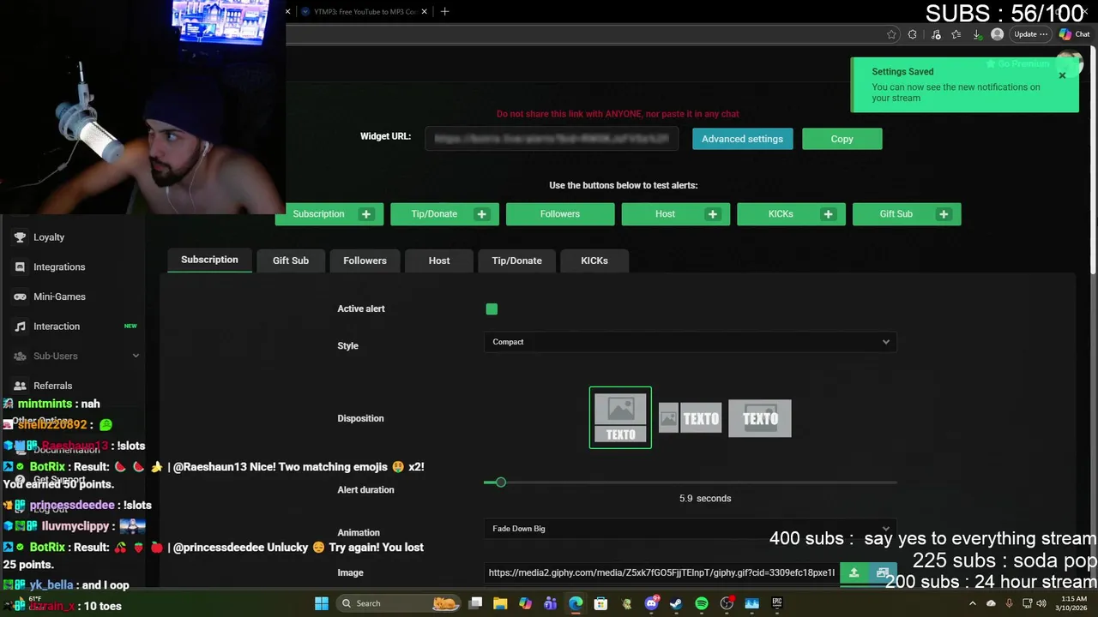The height and width of the screenshot is (617, 1098).
Task: Select text-over-image disposition layout
Action: click(x=760, y=418)
